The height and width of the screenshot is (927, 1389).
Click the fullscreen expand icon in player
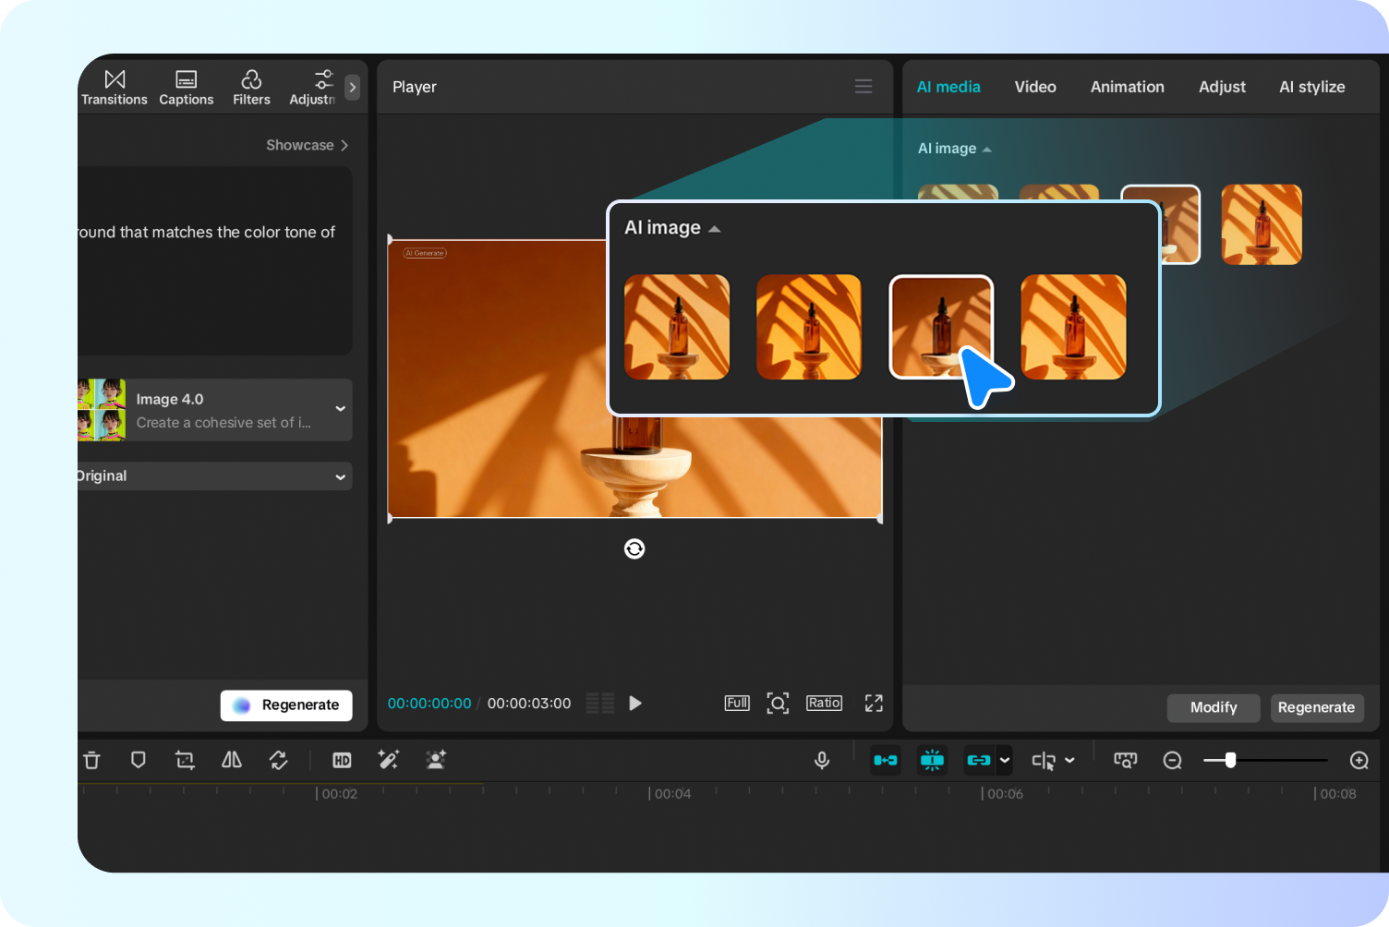tap(874, 704)
